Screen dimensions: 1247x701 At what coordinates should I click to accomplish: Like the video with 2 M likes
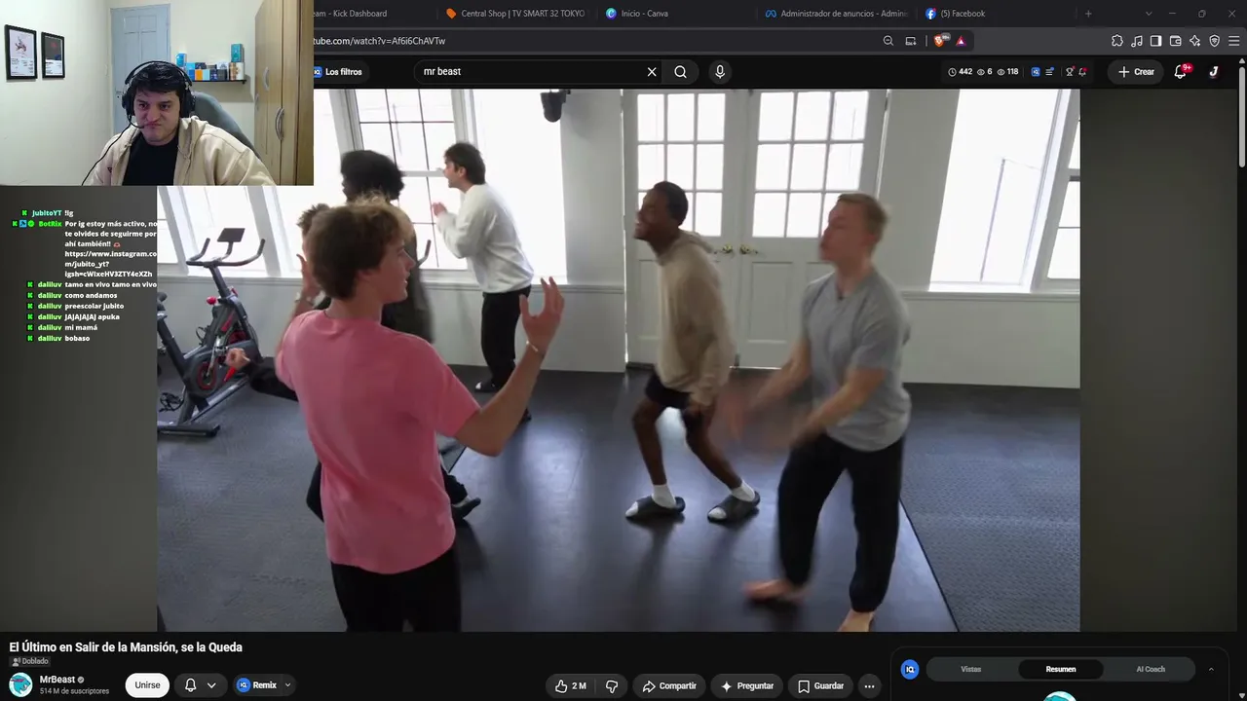click(571, 686)
